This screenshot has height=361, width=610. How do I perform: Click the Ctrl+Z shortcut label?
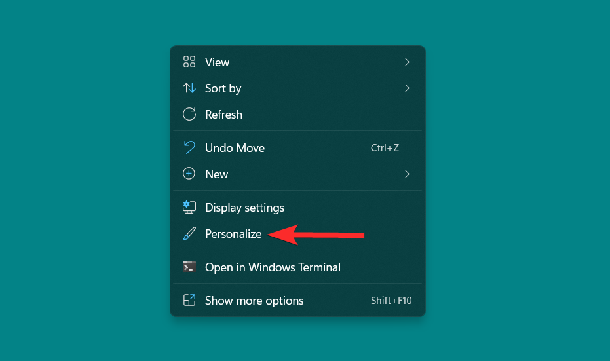[x=385, y=148]
